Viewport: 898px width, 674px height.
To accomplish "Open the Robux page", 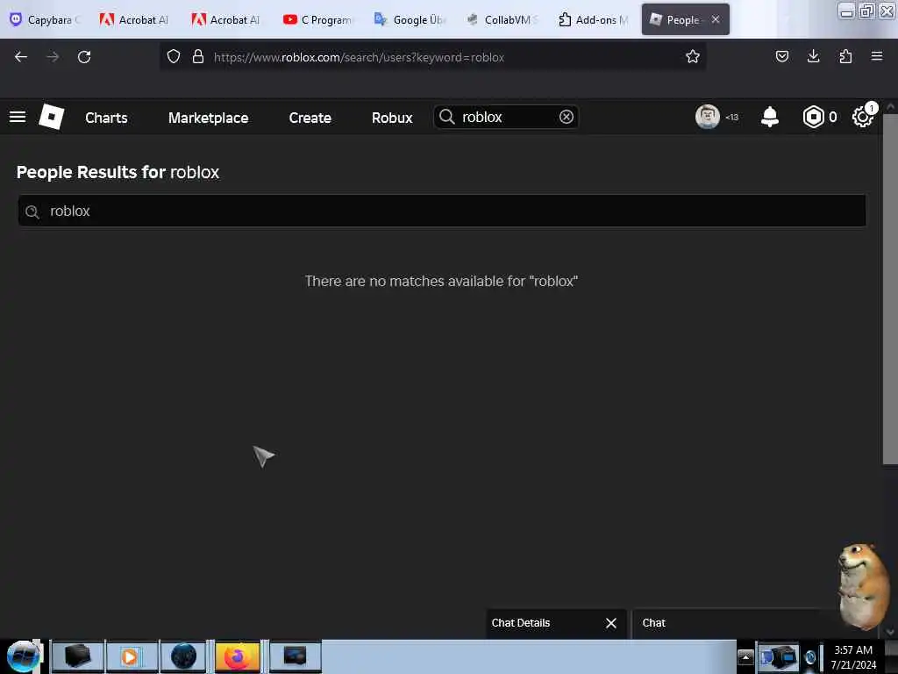I will [x=392, y=118].
